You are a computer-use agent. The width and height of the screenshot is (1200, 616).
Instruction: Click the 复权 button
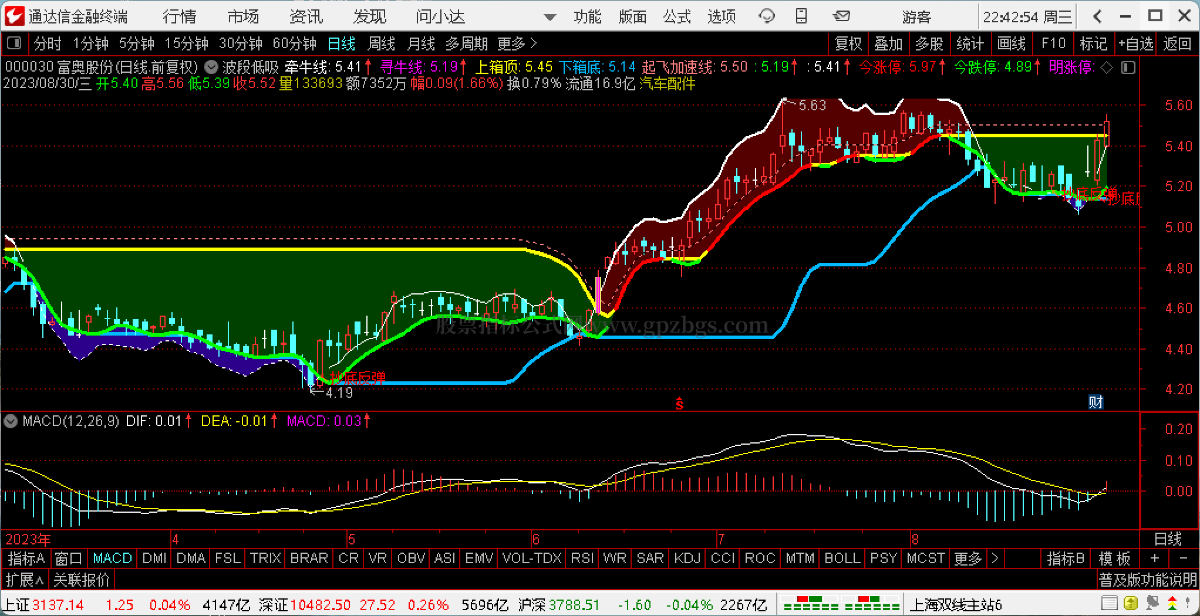[848, 43]
